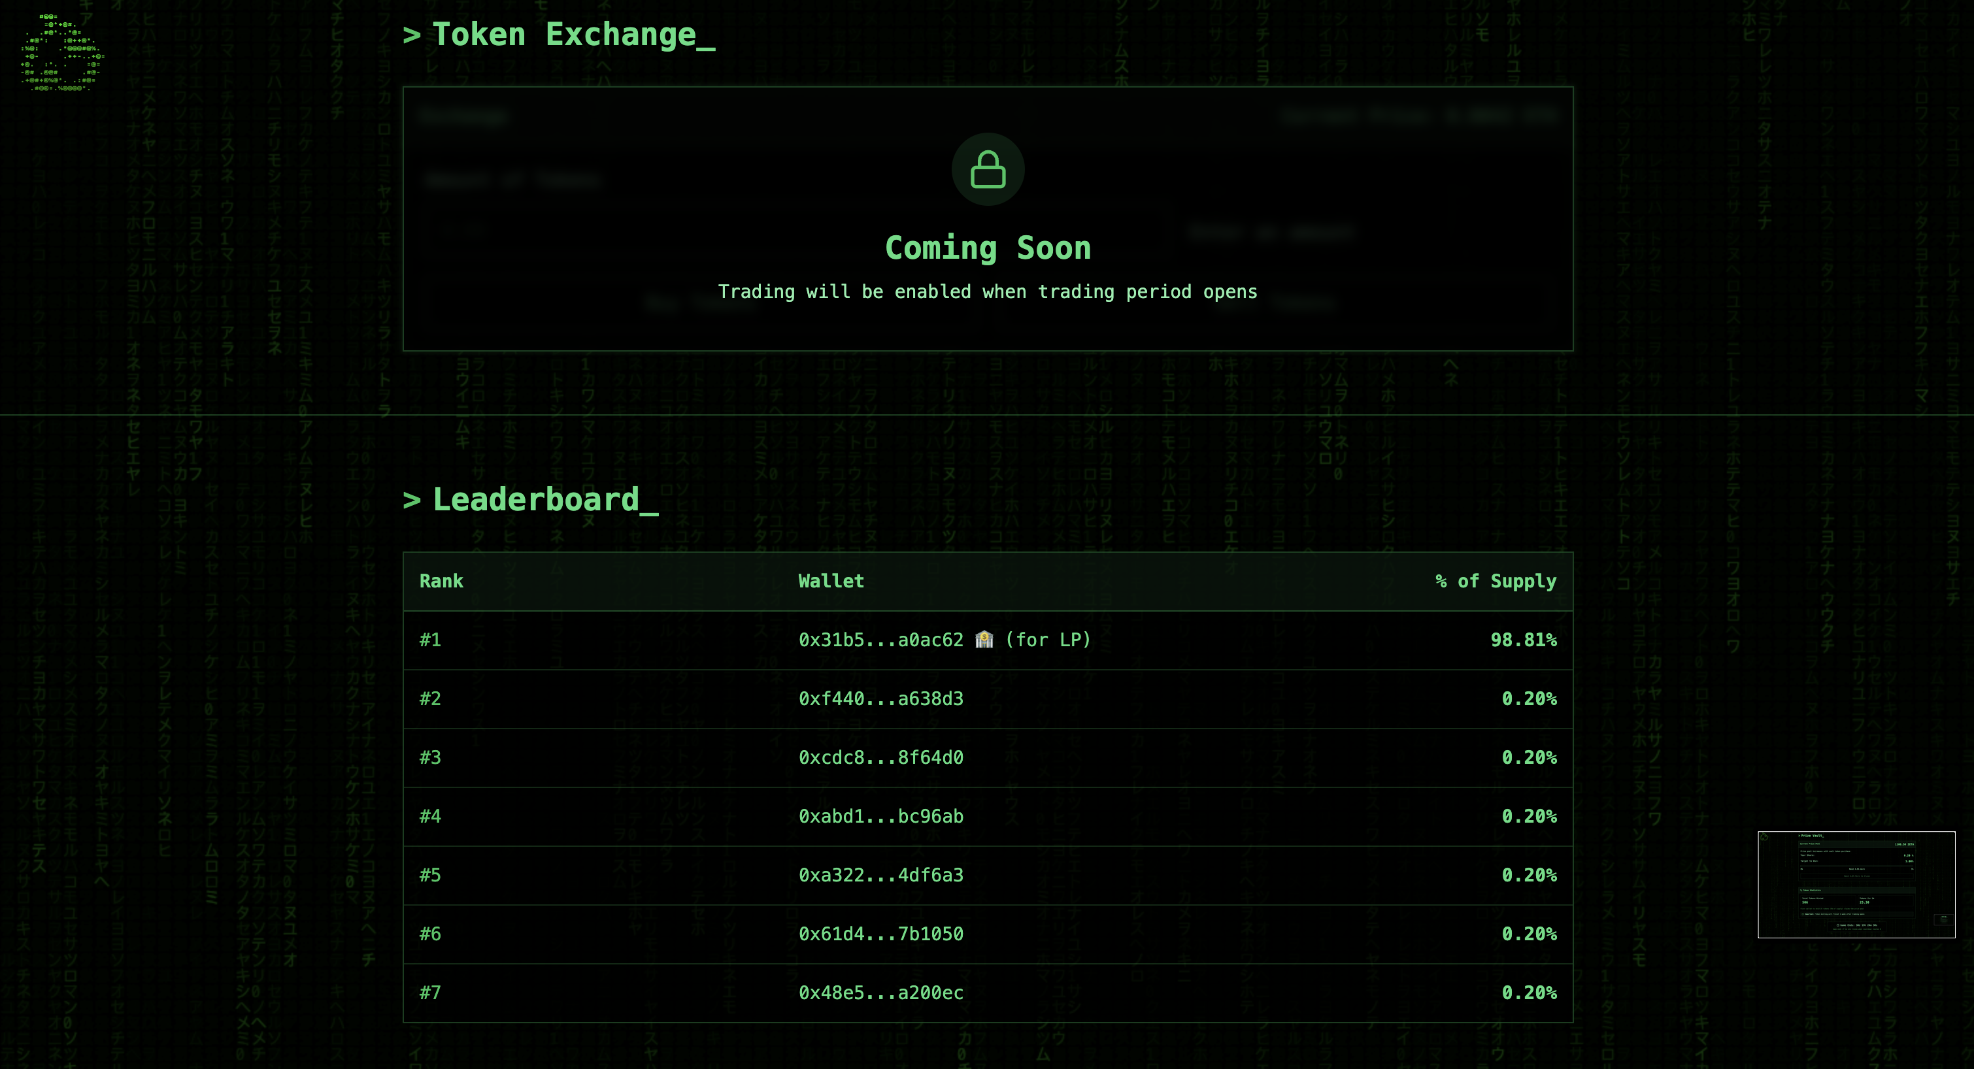The height and width of the screenshot is (1069, 1974).
Task: Select rank #7 cell
Action: pyautogui.click(x=431, y=993)
